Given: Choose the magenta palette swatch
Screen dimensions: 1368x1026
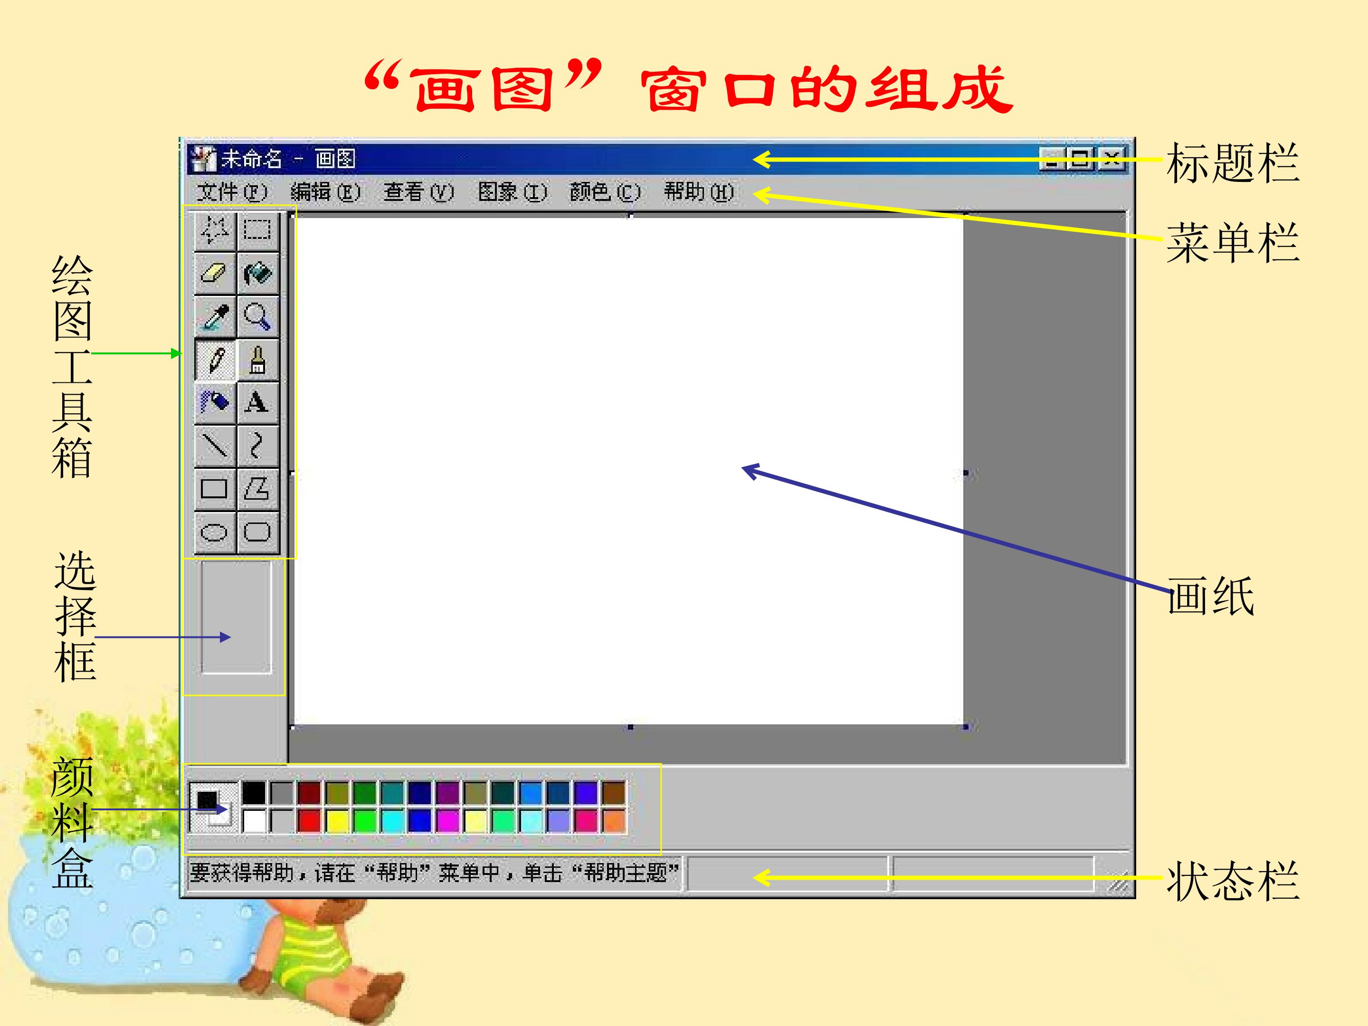Looking at the screenshot, I should click(x=448, y=821).
